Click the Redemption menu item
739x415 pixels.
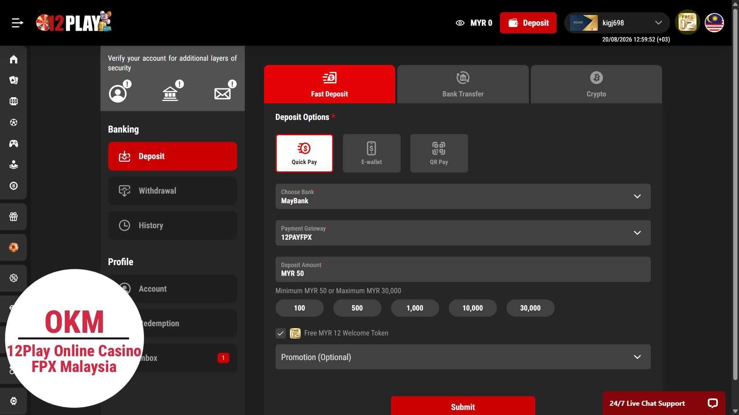click(x=172, y=323)
